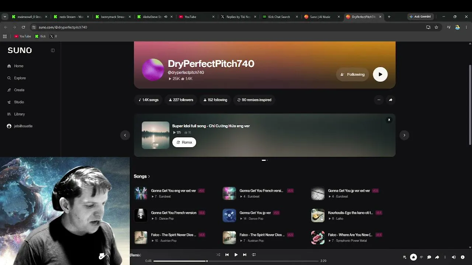Open Falco - Where Are You Now song
The height and width of the screenshot is (265, 472).
tap(350, 235)
